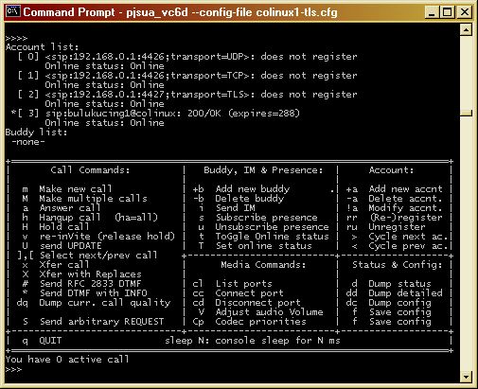Click 'You have 0 active call' line
The width and height of the screenshot is (478, 389).
67,360
